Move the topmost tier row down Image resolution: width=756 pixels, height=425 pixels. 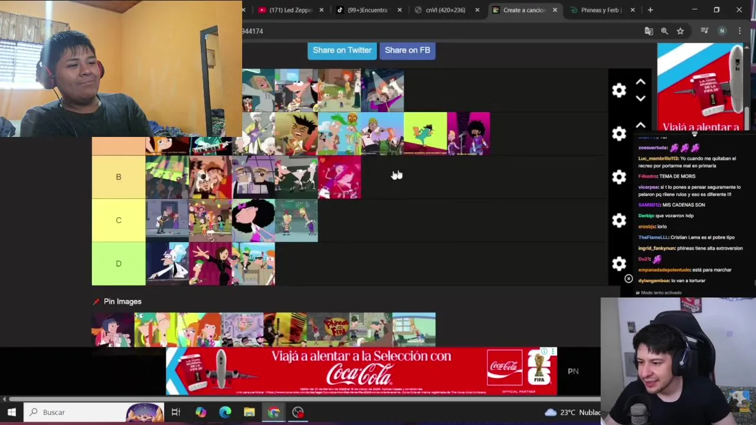[641, 99]
